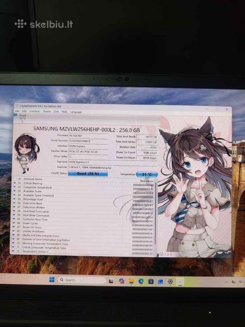Click the 31 °C temperature button

coord(147,174)
